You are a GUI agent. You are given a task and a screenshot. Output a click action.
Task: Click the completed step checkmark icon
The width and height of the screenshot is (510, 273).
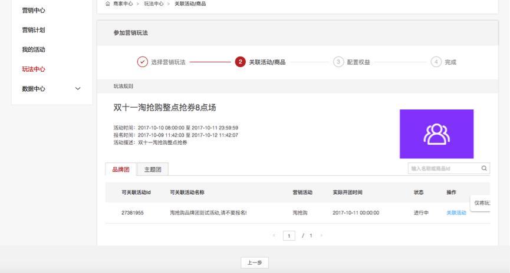(x=142, y=62)
